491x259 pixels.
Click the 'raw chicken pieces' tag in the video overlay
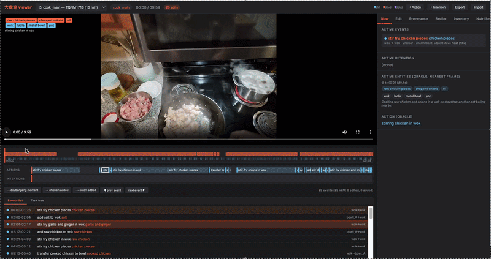click(21, 20)
